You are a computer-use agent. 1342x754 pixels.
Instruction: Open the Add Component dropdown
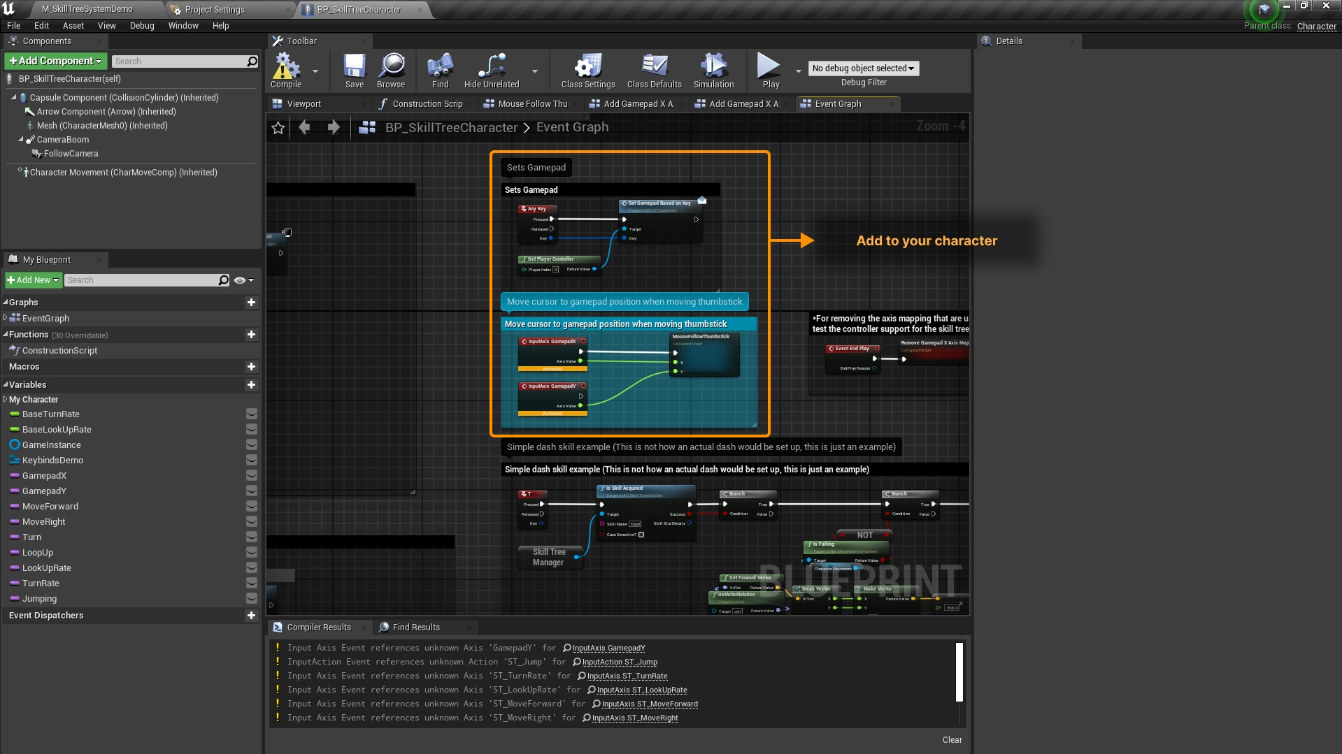click(55, 61)
